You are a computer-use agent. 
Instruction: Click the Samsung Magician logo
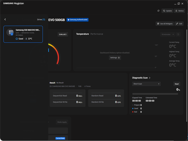pyautogui.click(x=14, y=3)
